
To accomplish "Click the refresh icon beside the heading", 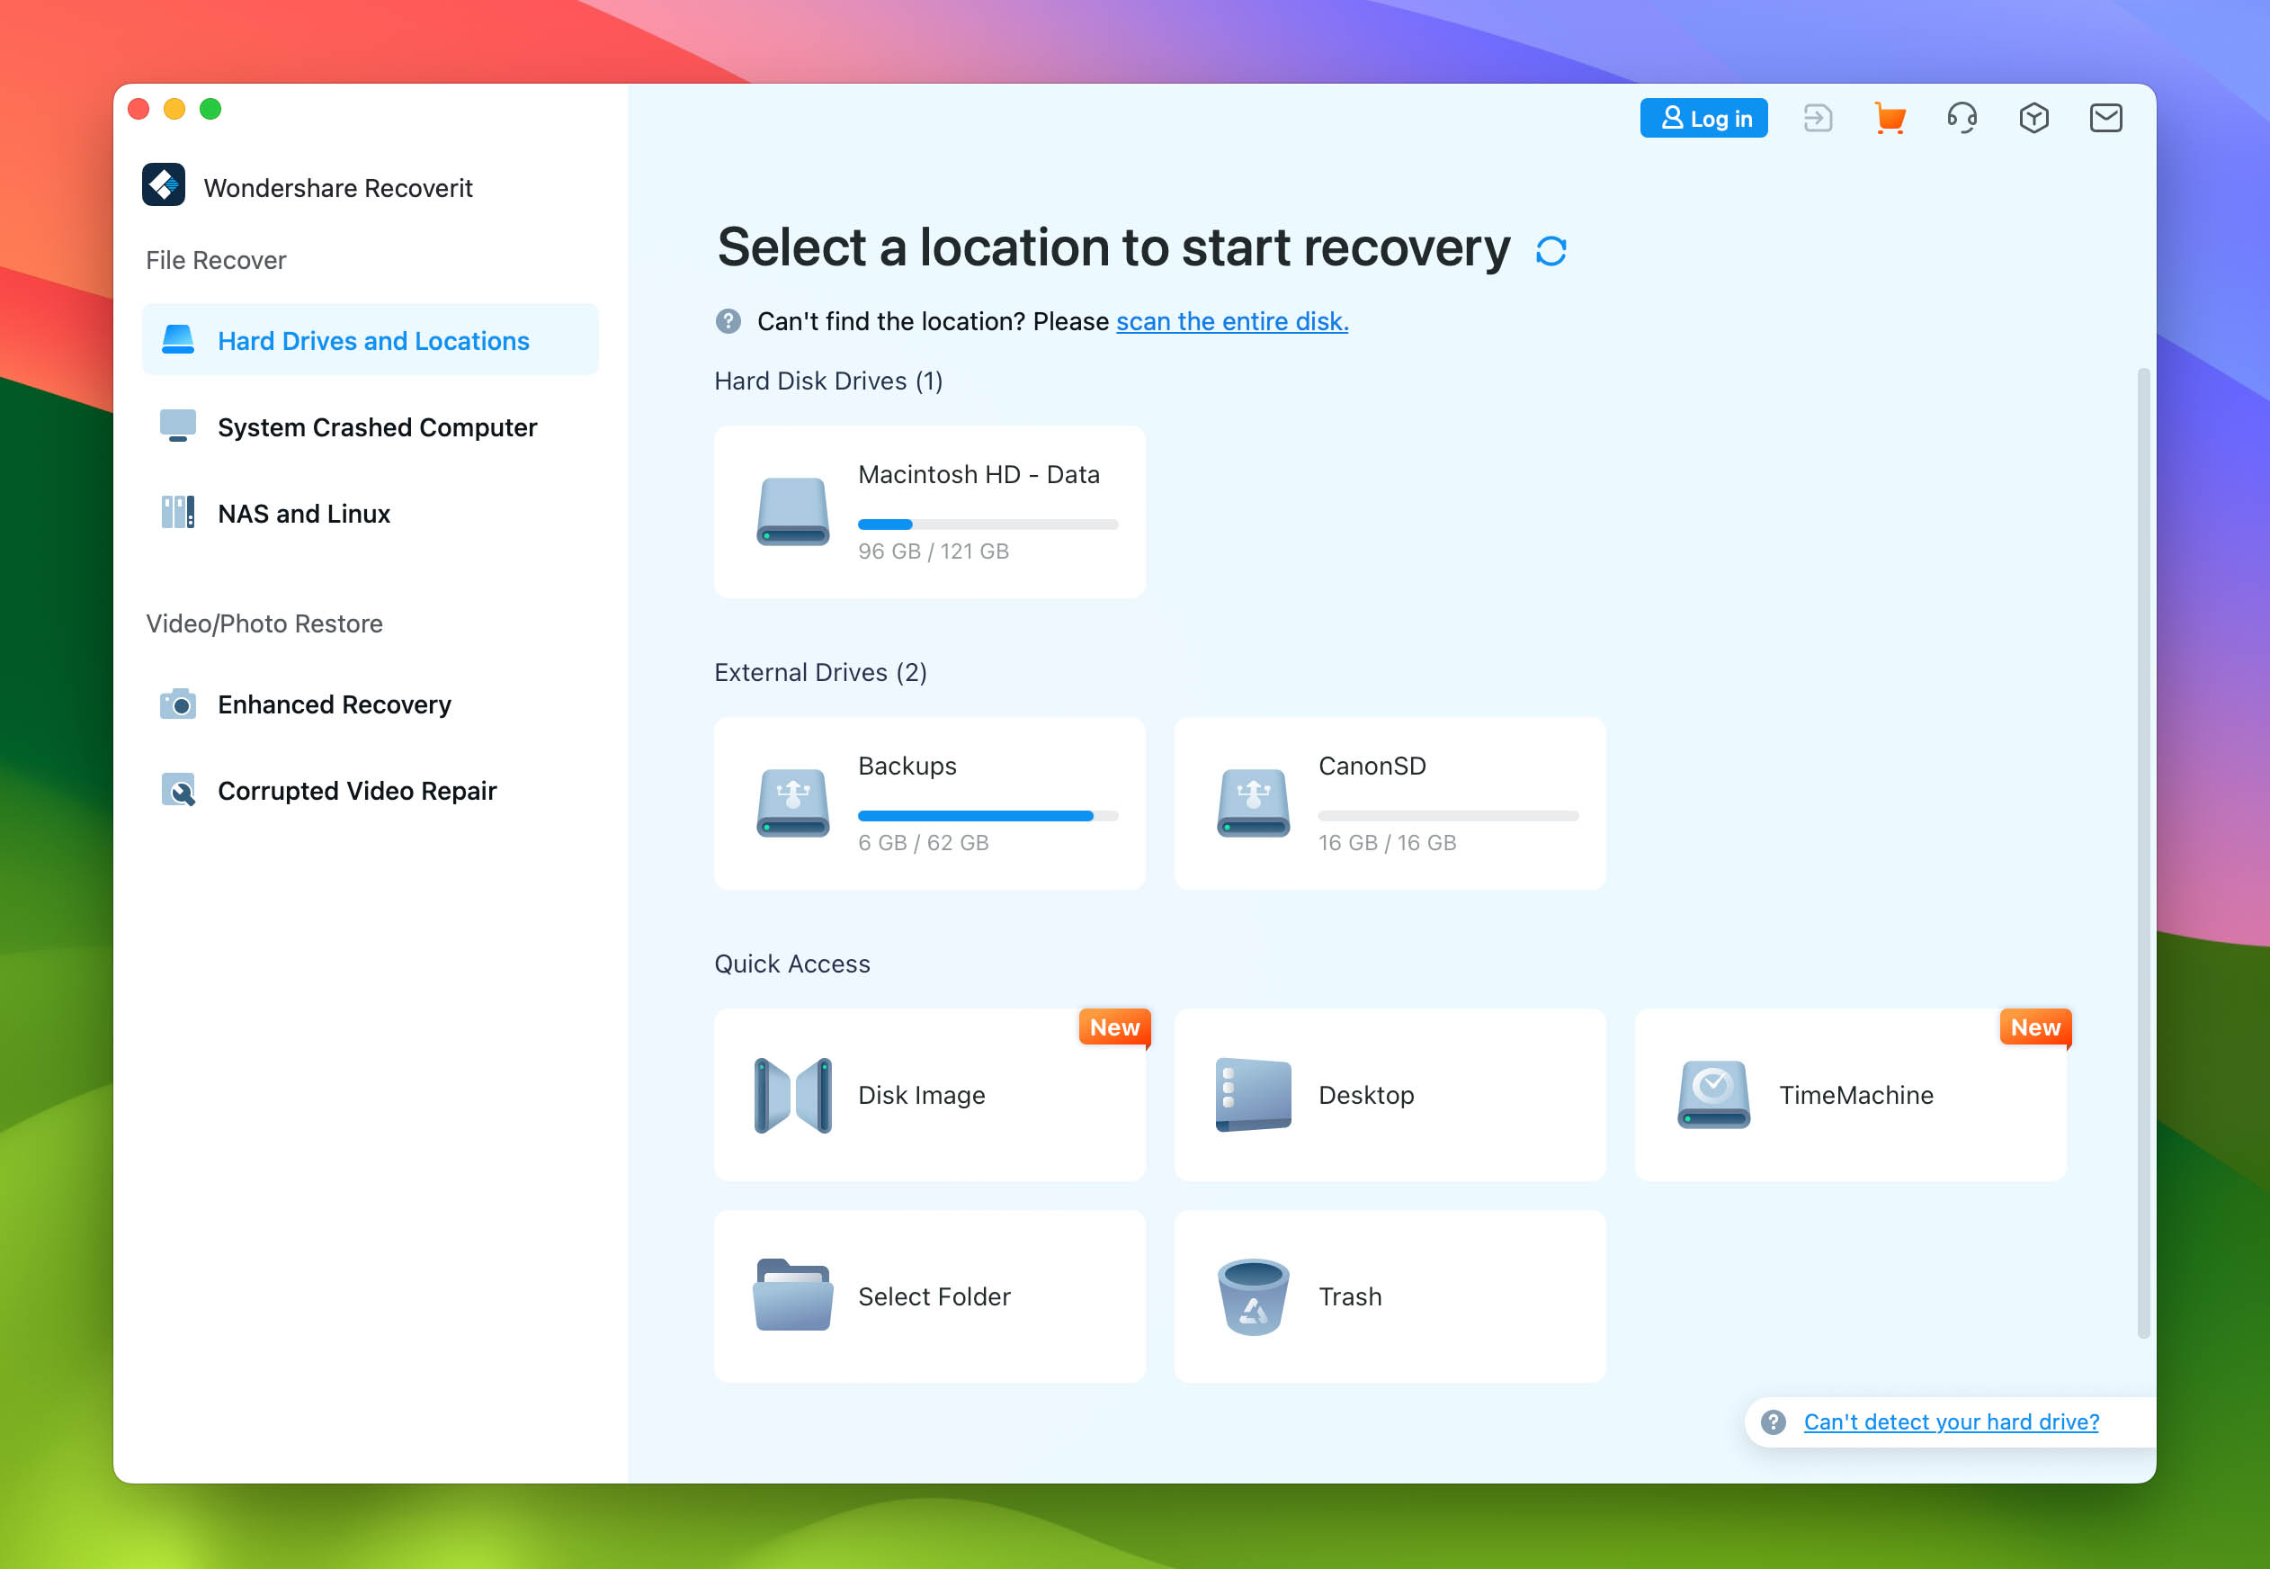I will coord(1551,251).
